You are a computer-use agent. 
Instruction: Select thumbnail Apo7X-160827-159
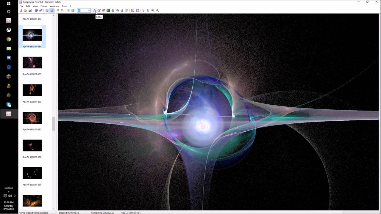32,173
